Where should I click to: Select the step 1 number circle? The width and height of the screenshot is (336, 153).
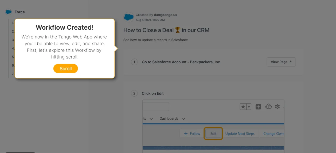pos(134,62)
